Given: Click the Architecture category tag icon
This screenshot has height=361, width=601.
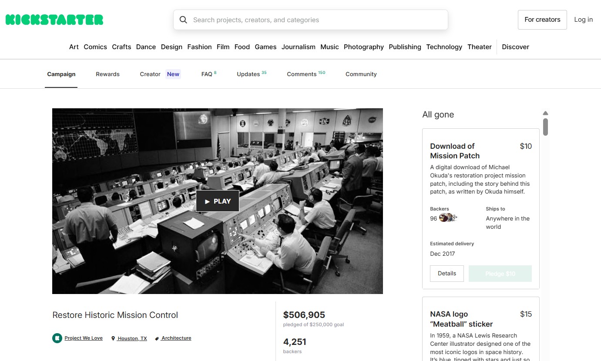Looking at the screenshot, I should point(157,338).
